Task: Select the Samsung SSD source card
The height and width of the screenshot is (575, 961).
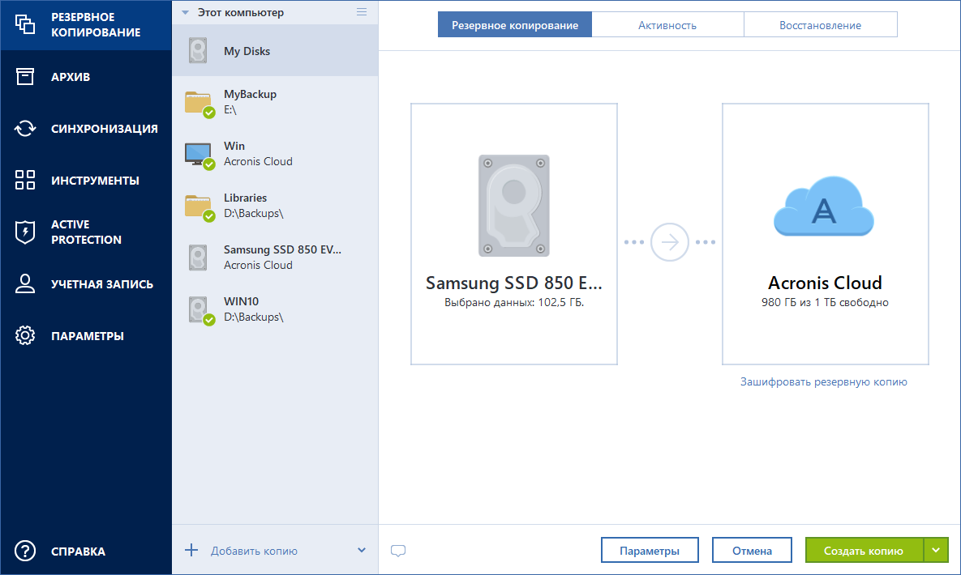Action: click(513, 233)
